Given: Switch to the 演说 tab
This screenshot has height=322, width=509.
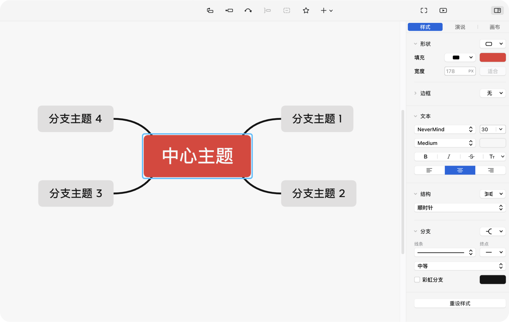Looking at the screenshot, I should coord(460,27).
